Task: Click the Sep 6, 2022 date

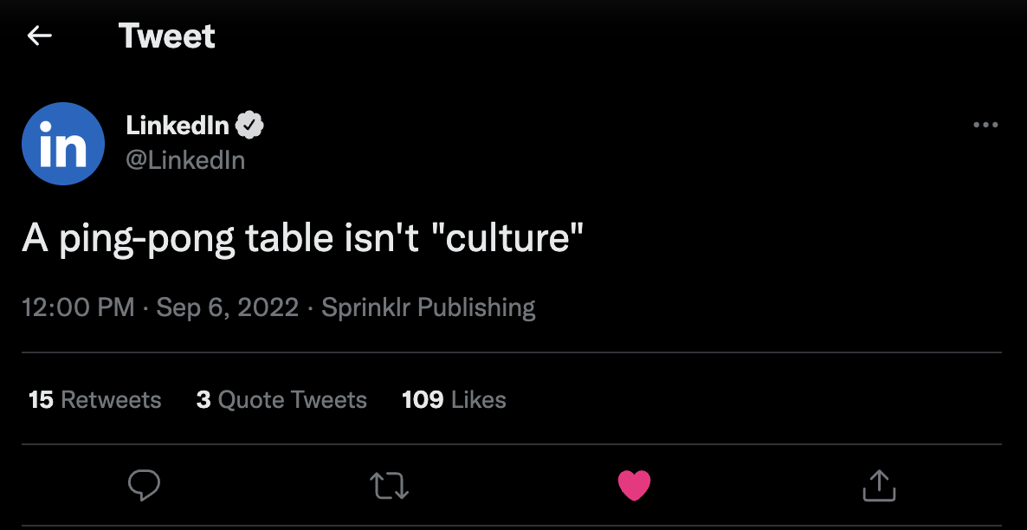Action: (x=227, y=307)
